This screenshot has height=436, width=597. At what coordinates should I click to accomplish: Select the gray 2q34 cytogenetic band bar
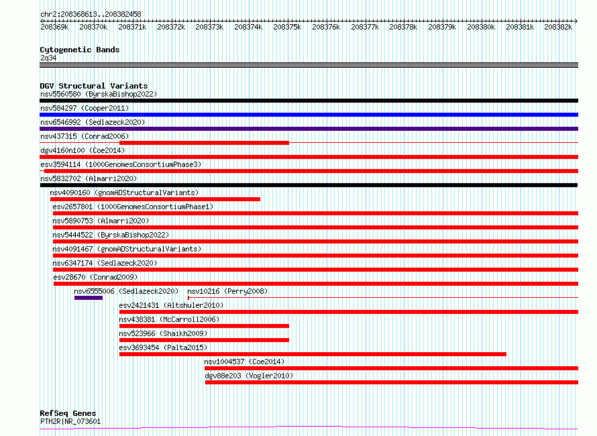(309, 65)
